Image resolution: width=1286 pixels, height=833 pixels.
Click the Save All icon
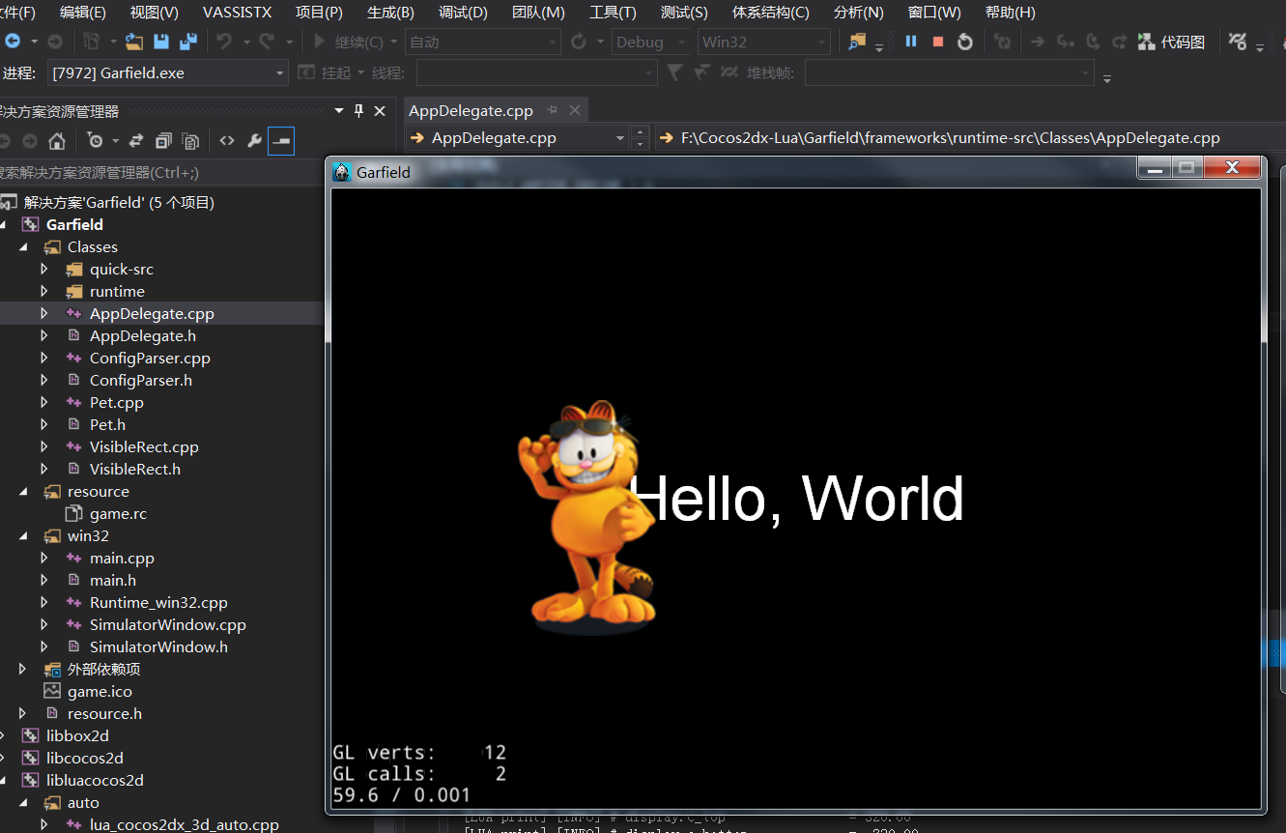tap(187, 42)
